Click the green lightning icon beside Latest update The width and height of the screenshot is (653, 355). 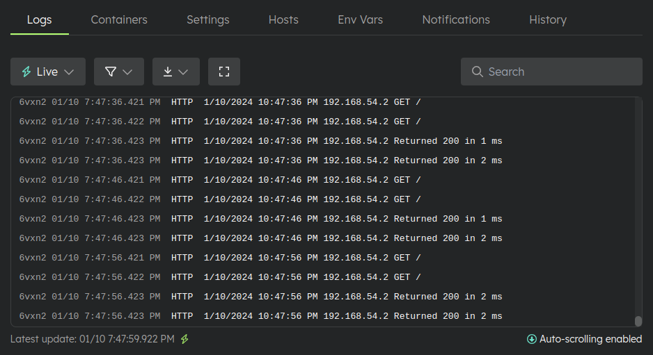point(184,339)
